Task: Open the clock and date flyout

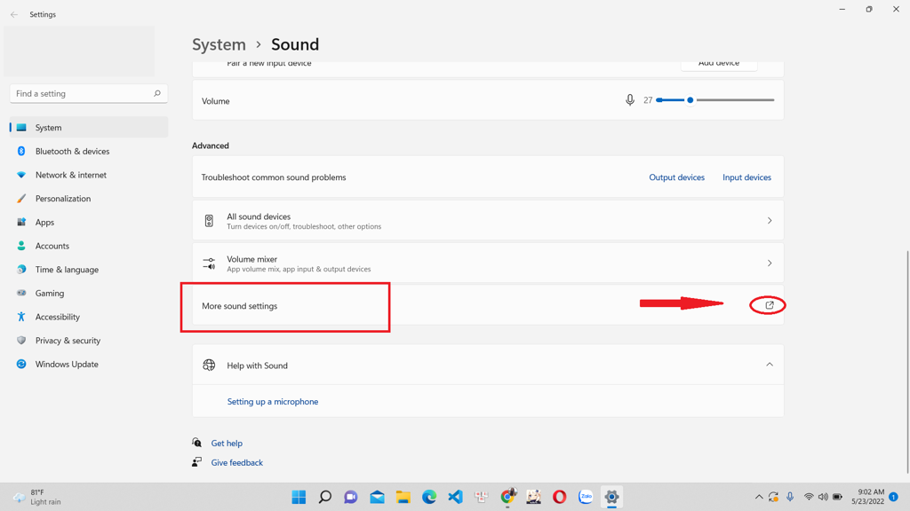Action: (867, 497)
